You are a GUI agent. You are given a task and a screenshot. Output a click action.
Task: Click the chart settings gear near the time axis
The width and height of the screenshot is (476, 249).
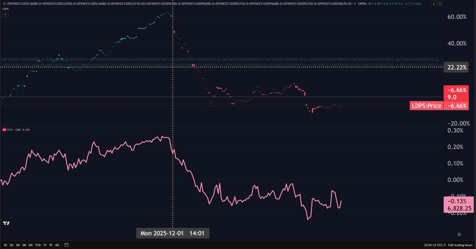coord(459,234)
